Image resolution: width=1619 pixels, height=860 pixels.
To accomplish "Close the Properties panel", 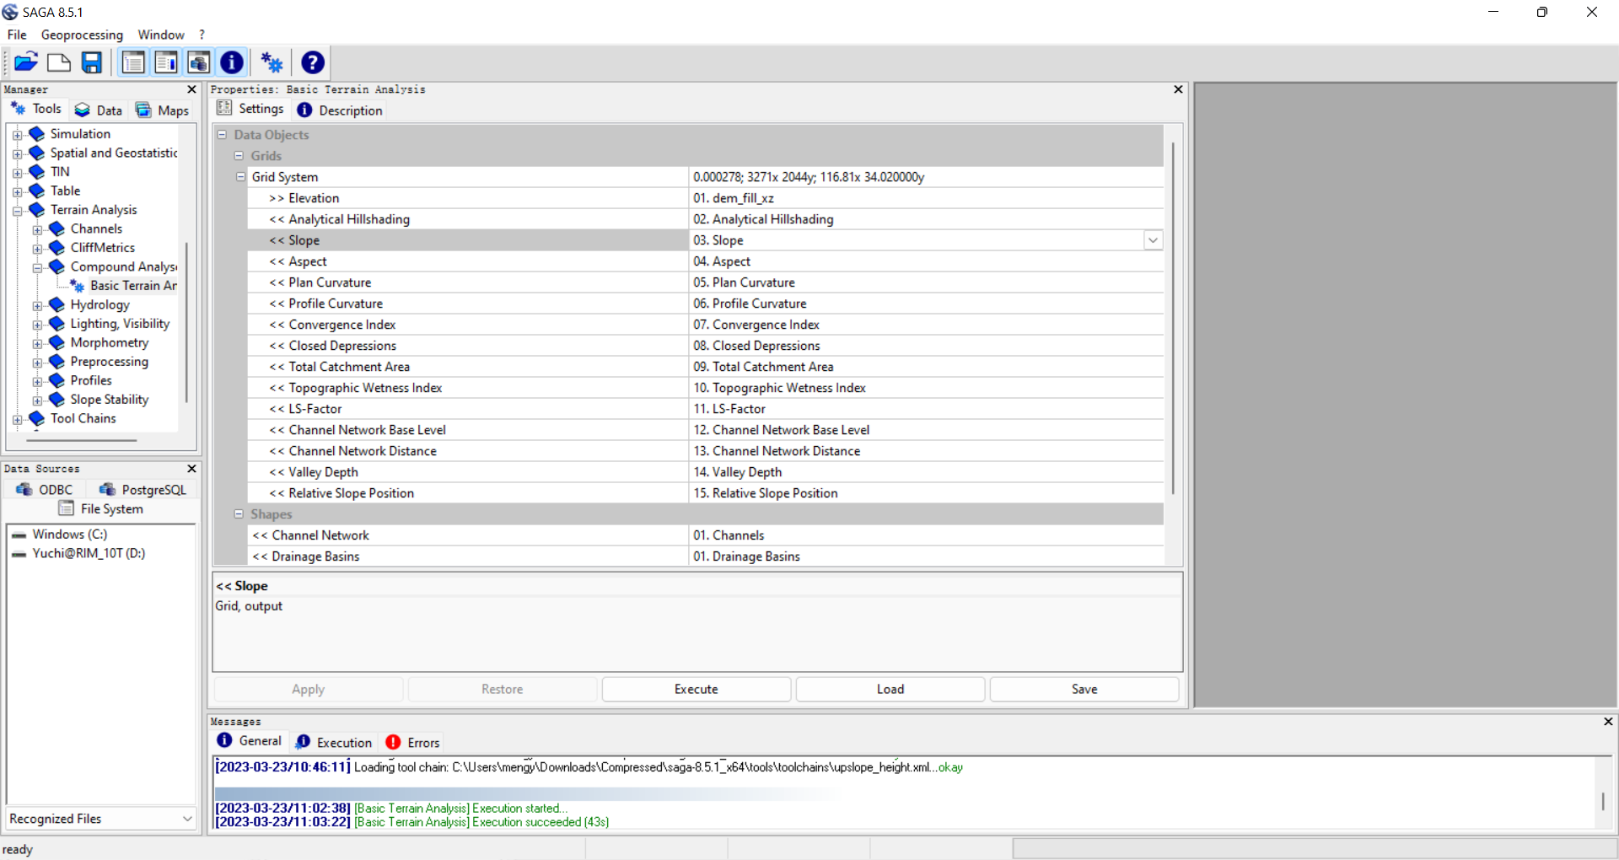I will click(1179, 89).
